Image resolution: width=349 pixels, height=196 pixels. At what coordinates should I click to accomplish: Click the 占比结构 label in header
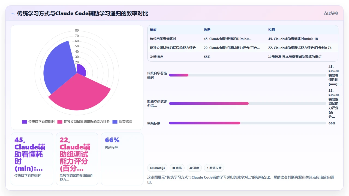click(331, 13)
